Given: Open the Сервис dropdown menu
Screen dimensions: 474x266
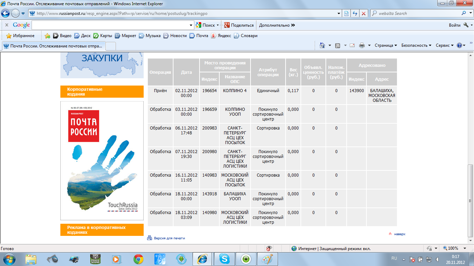Looking at the screenshot, I should point(445,45).
